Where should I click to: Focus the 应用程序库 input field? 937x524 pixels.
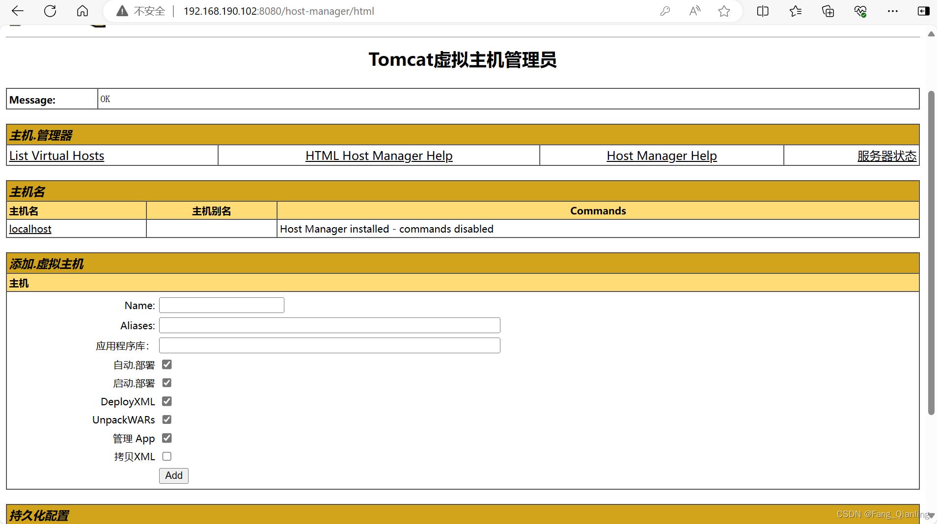[x=330, y=345]
